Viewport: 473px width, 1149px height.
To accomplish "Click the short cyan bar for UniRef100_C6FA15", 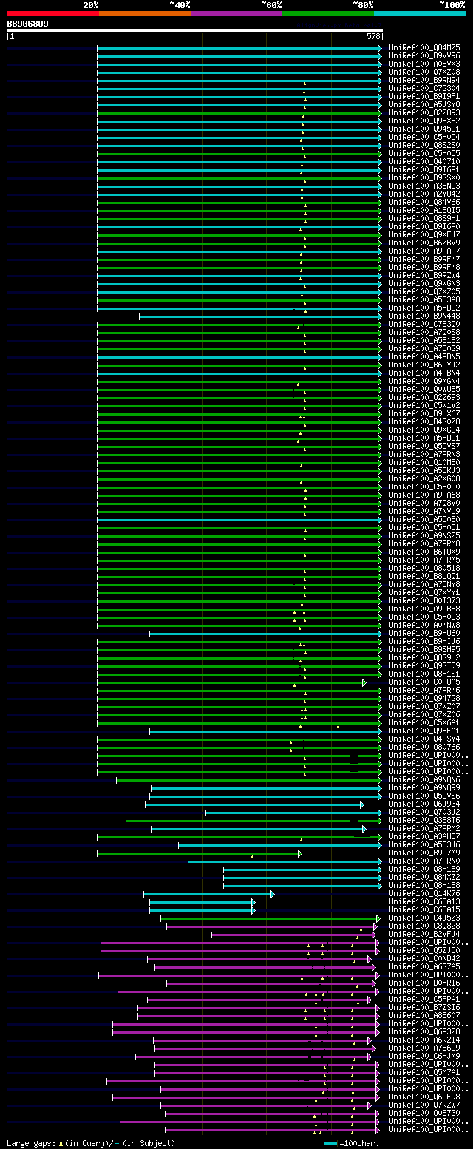I will pyautogui.click(x=202, y=909).
